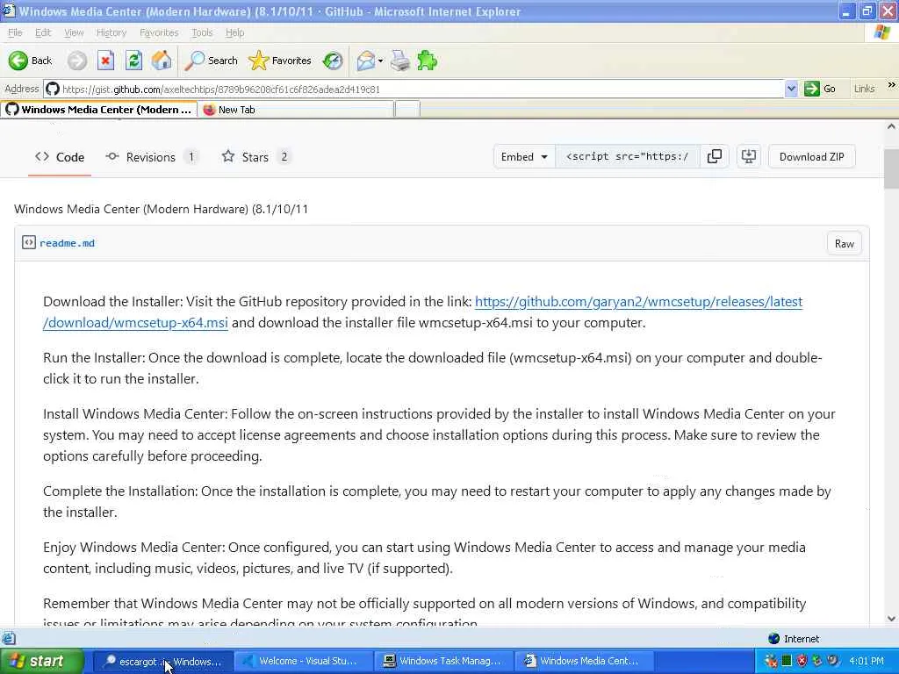Click the readme.md file code icon

click(x=29, y=242)
